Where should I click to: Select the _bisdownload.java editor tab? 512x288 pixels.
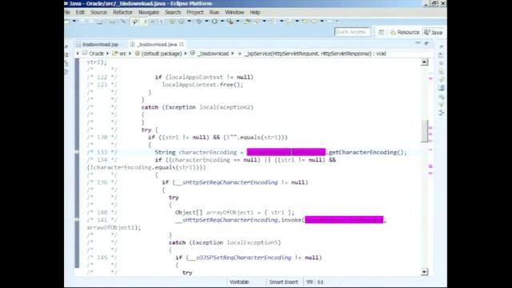[157, 44]
